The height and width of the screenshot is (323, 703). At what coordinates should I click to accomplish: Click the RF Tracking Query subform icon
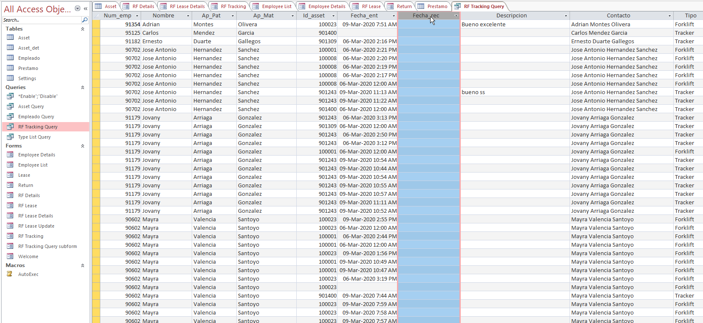[10, 246]
